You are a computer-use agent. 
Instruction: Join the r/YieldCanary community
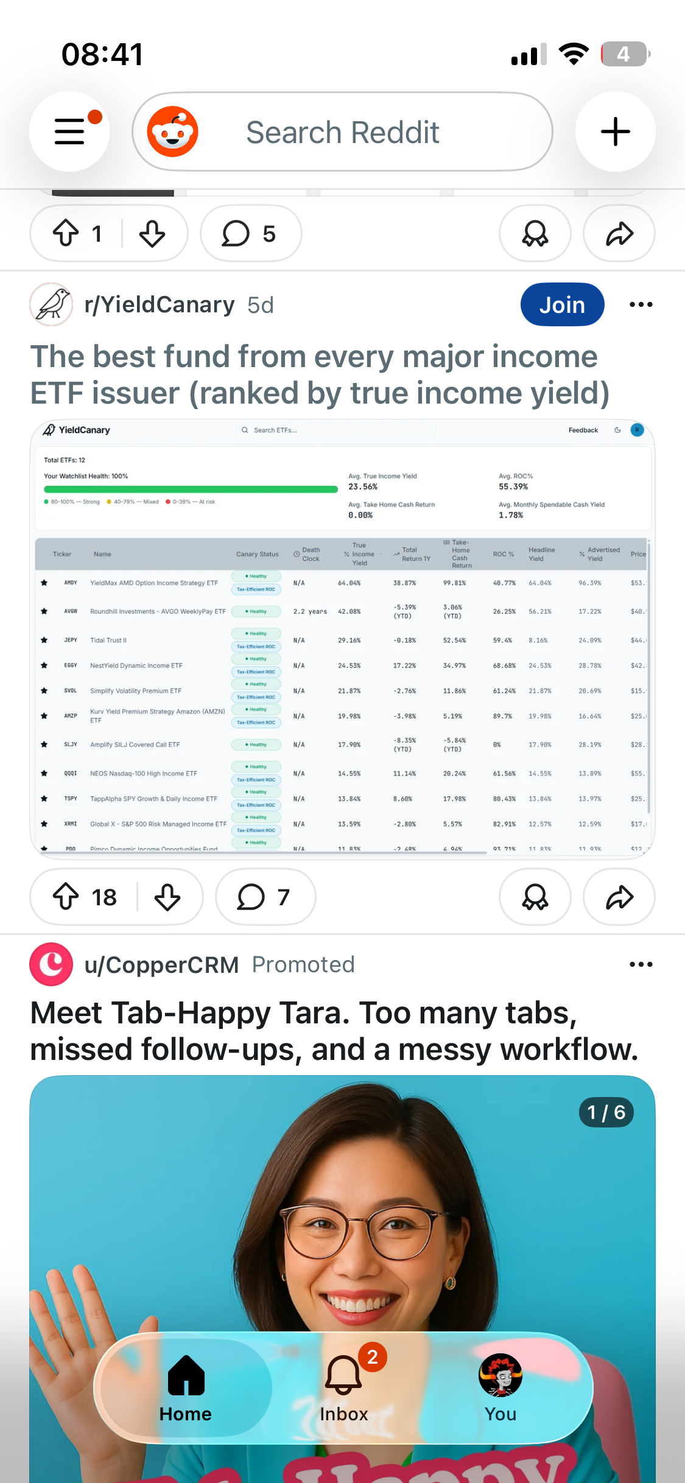pos(562,304)
